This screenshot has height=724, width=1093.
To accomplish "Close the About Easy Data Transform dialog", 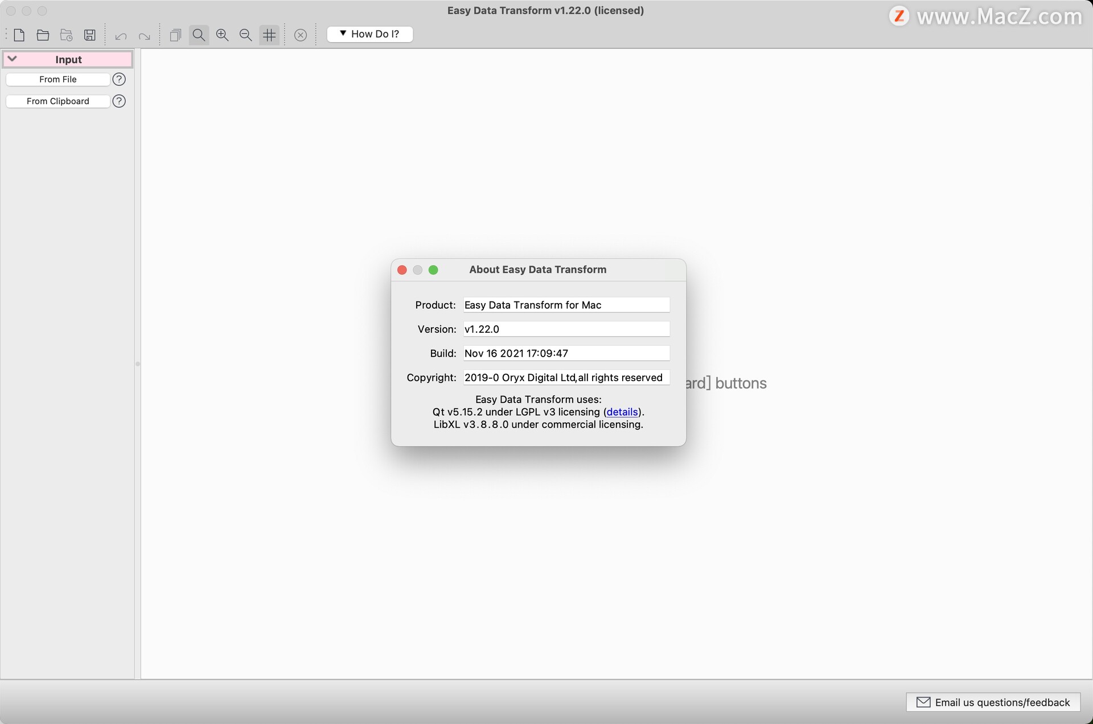I will [x=402, y=270].
